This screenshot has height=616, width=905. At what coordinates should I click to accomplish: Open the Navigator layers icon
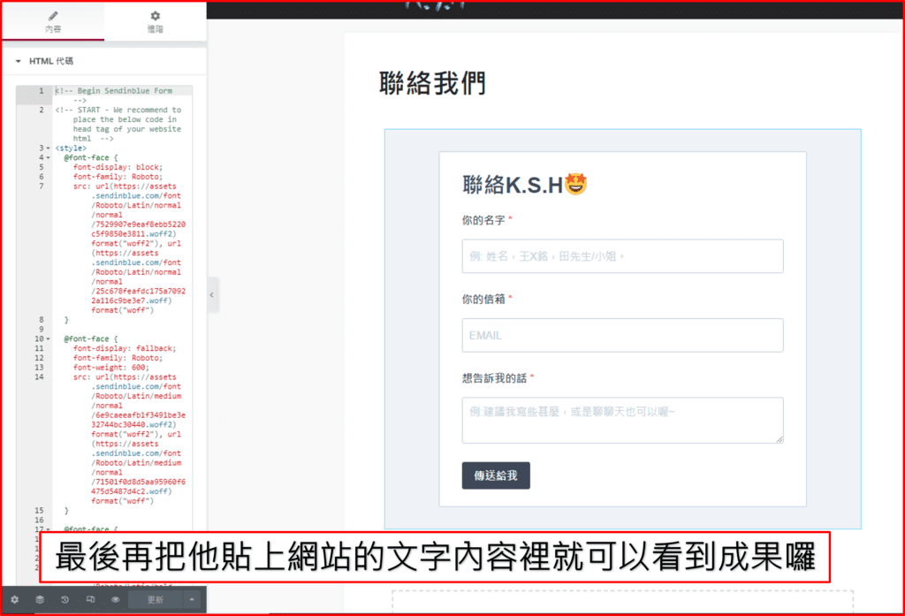(x=40, y=599)
